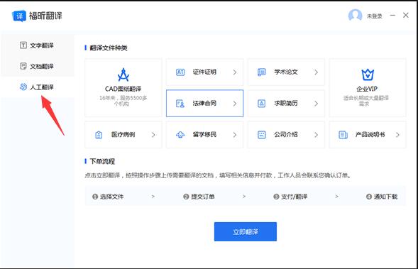Expand the 证件证明 chevron arrow
The width and height of the screenshot is (418, 269).
pyautogui.click(x=235, y=72)
